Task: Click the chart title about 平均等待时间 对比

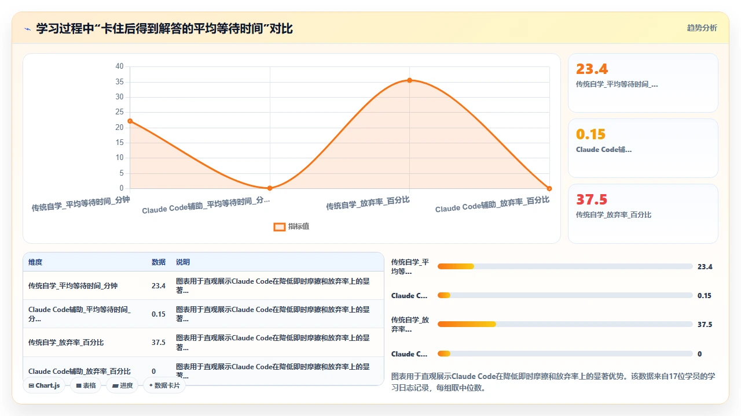Action: (164, 29)
